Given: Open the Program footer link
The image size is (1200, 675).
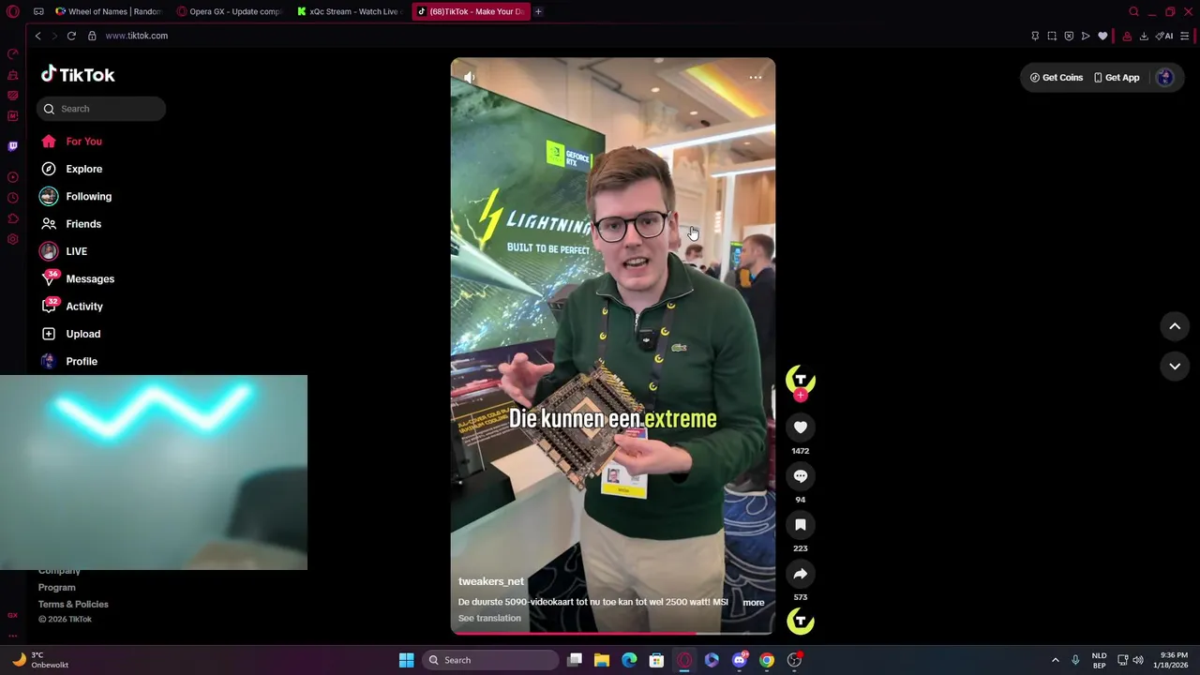Looking at the screenshot, I should [57, 587].
